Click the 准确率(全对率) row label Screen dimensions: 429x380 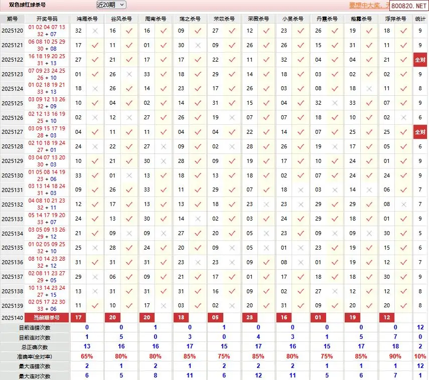[x=35, y=356]
